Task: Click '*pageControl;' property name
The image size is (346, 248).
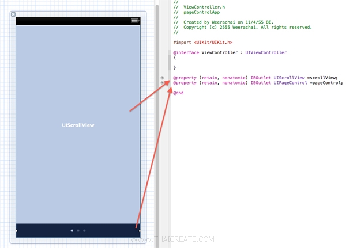Action: pos(326,83)
